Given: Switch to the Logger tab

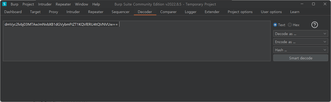Looking at the screenshot, I should point(191,12).
